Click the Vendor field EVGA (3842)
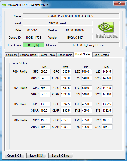This screenshot has width=127, height=161. point(75,38)
